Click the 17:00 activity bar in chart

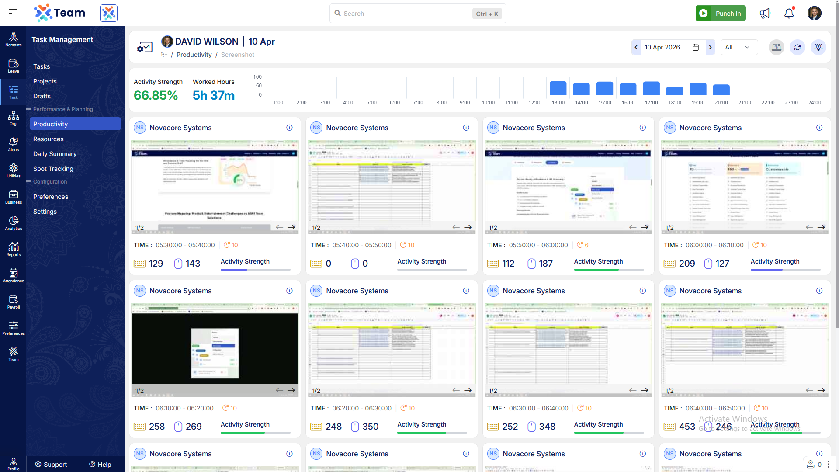point(651,88)
